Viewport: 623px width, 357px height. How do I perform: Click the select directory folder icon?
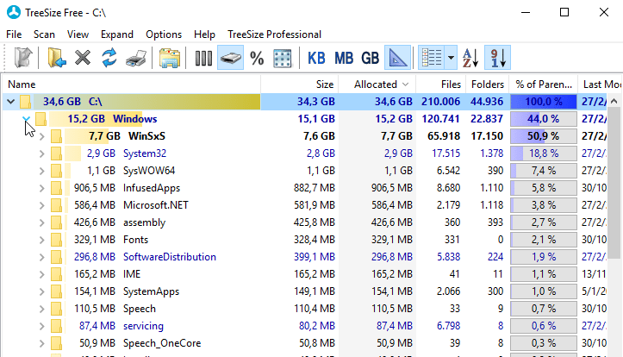[x=56, y=59]
